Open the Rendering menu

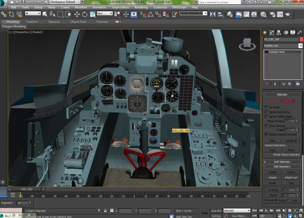(x=141, y=7)
